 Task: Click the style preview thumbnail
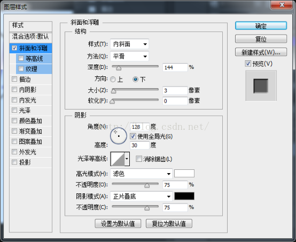pos(261,85)
